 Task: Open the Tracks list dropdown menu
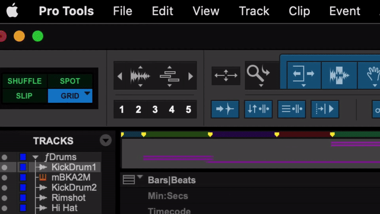point(105,140)
